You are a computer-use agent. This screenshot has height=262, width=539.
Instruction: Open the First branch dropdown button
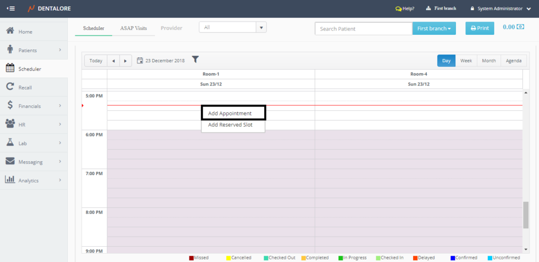point(434,28)
